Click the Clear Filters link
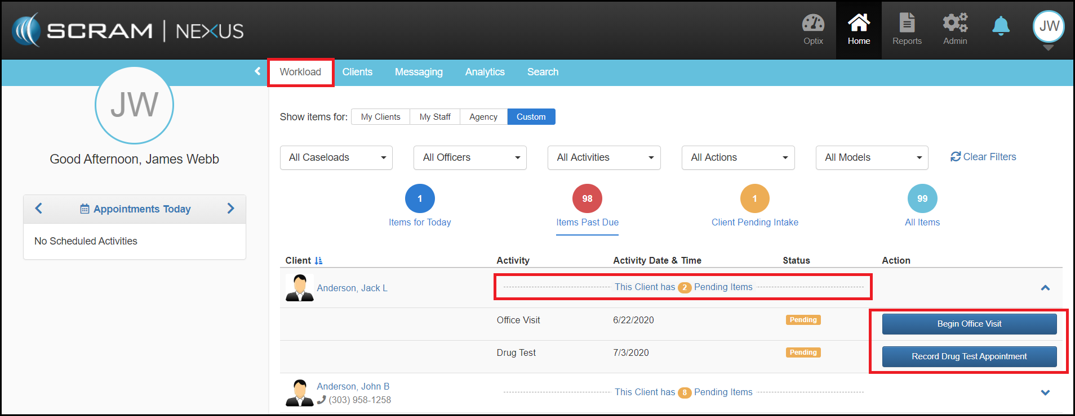The image size is (1075, 416). [983, 157]
